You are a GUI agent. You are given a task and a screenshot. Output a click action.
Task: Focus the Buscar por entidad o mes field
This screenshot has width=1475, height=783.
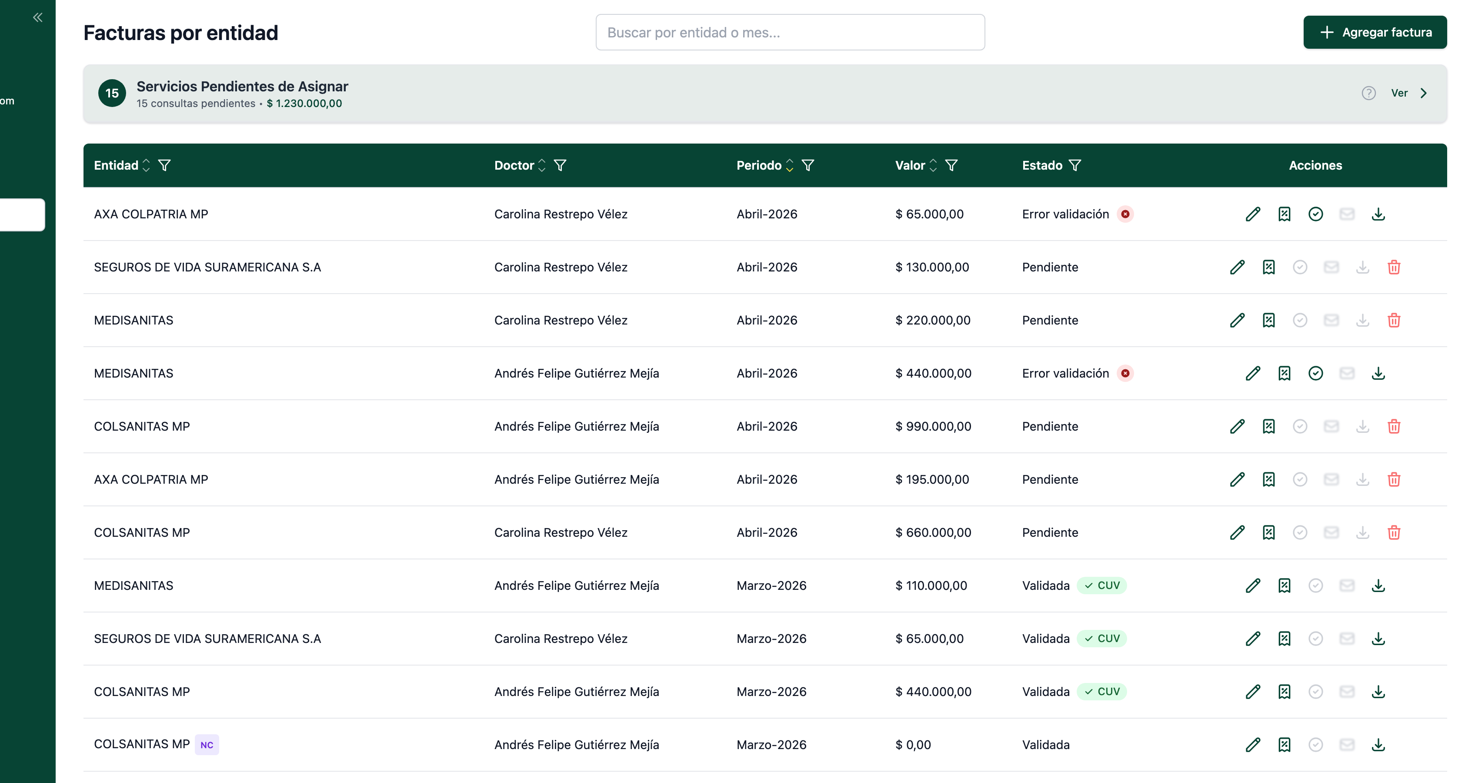790,32
